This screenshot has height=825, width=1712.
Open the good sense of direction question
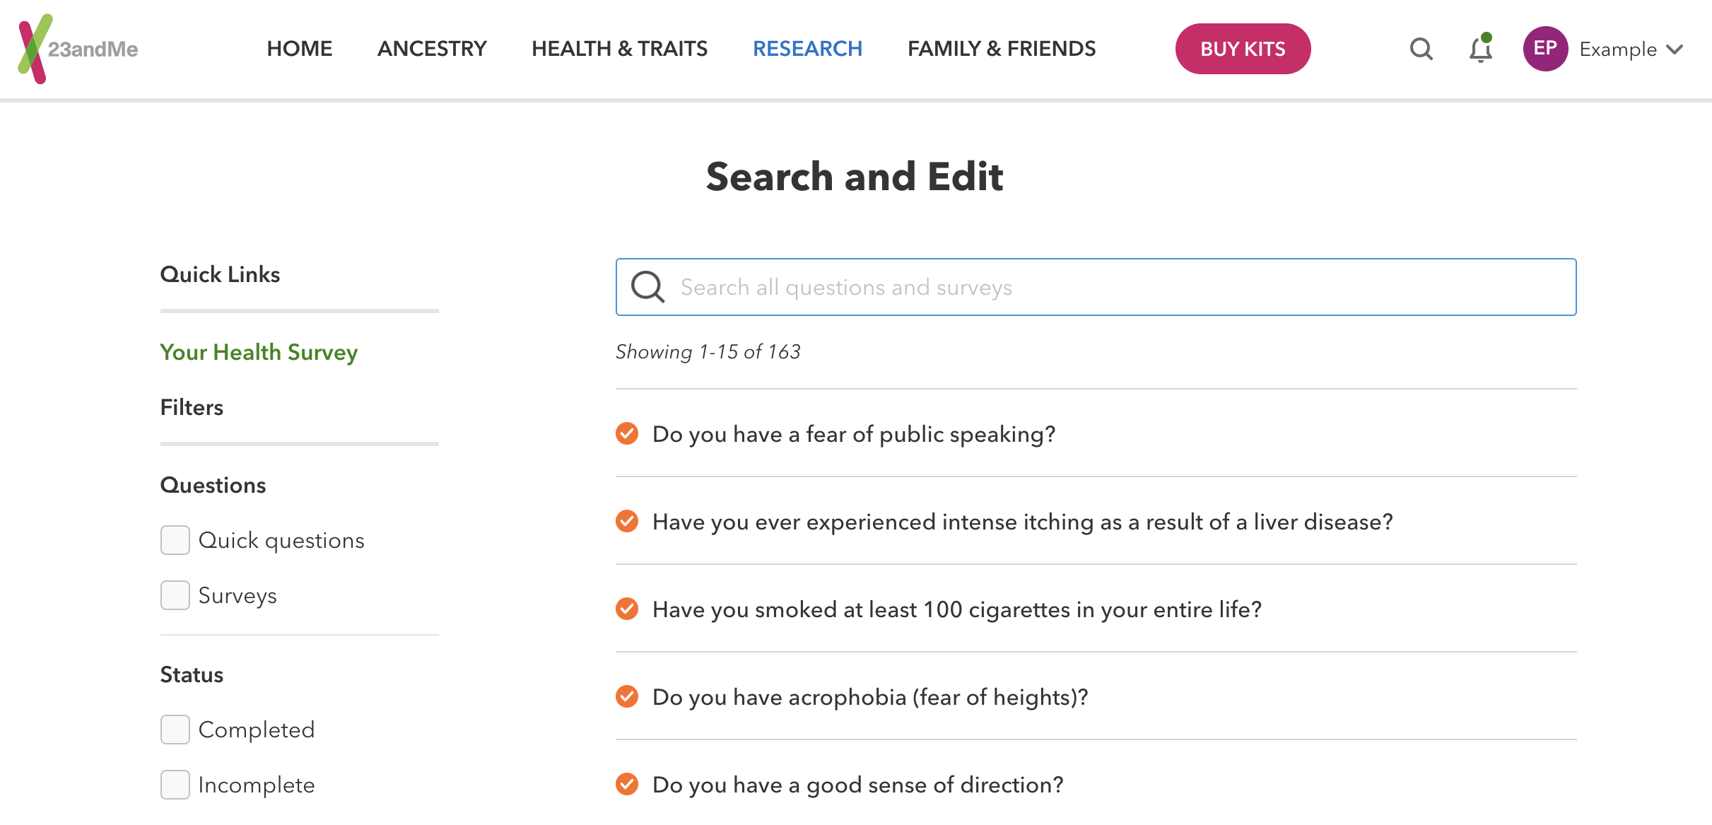coord(858,785)
